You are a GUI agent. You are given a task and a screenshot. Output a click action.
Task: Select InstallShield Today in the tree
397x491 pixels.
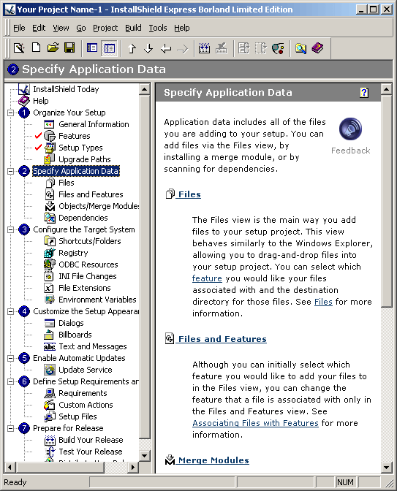66,89
